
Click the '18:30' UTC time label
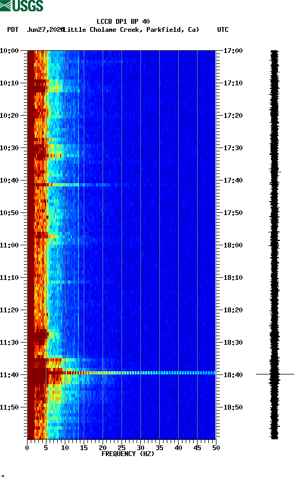(233, 343)
